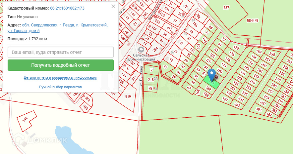Select parcel 187 on the map
Image resolution: width=293 pixels, height=154 pixels.
click(225, 99)
